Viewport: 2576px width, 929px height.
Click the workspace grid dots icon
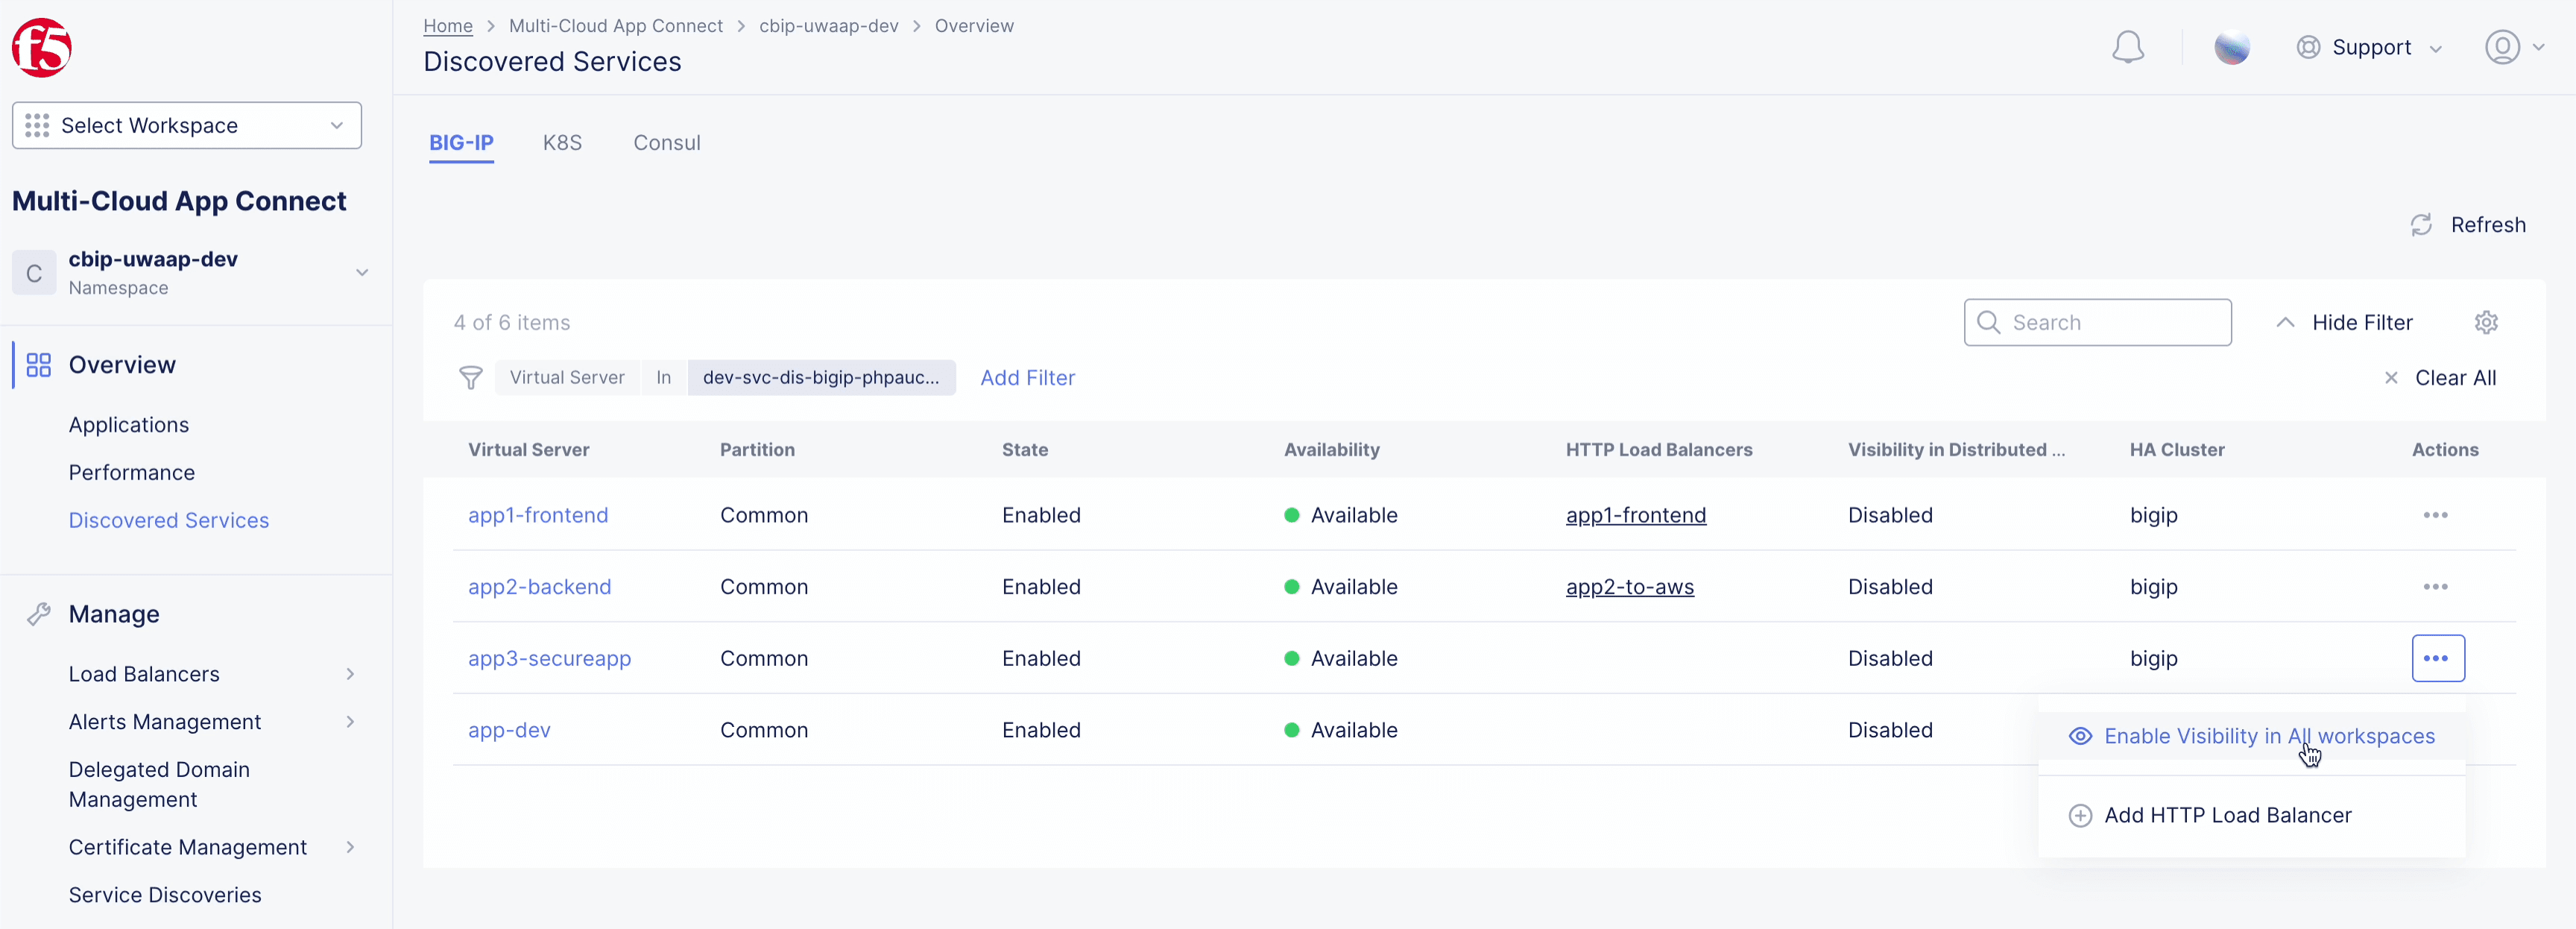tap(37, 125)
